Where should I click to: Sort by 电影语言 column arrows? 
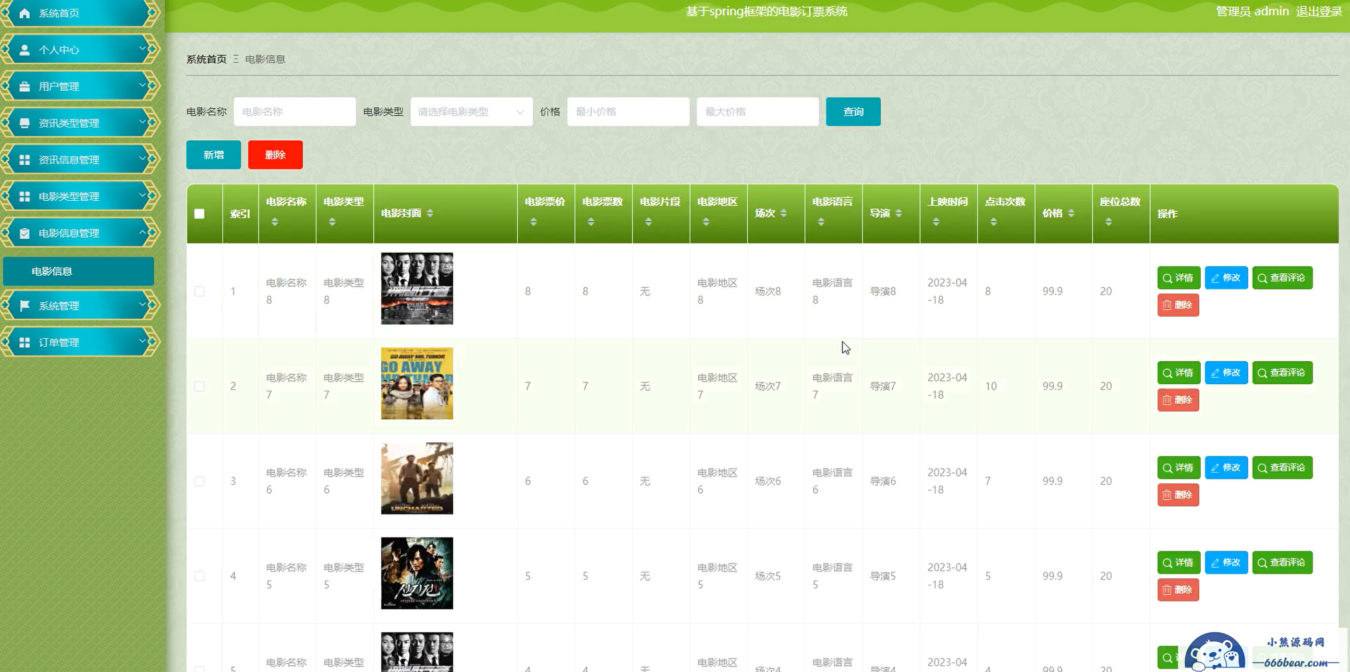(821, 222)
